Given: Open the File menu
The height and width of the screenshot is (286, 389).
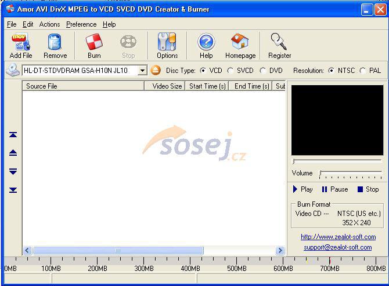Looking at the screenshot, I should (12, 24).
